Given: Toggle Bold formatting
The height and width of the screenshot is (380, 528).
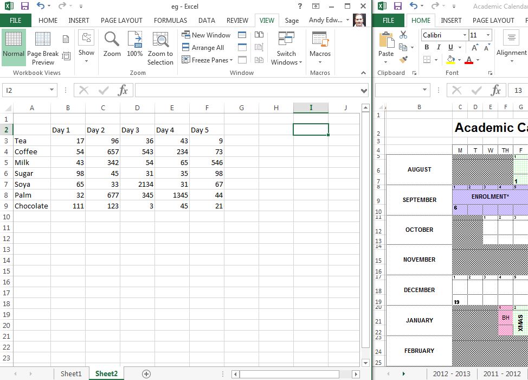Looking at the screenshot, I should click(427, 48).
